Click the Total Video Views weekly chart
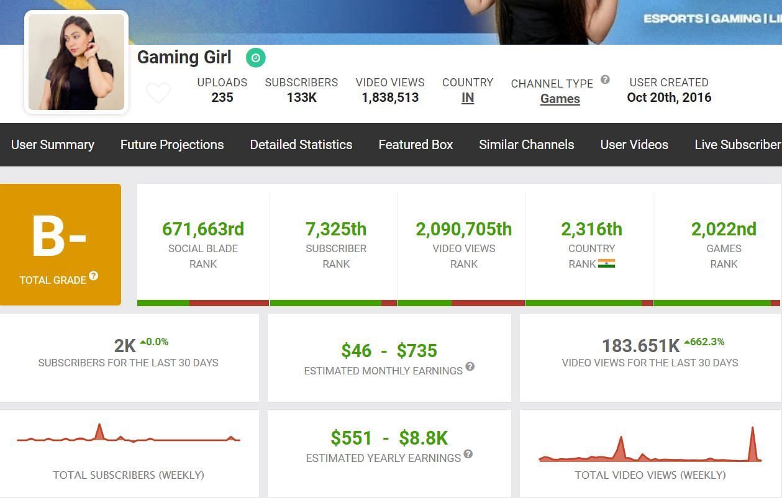 [x=650, y=448]
